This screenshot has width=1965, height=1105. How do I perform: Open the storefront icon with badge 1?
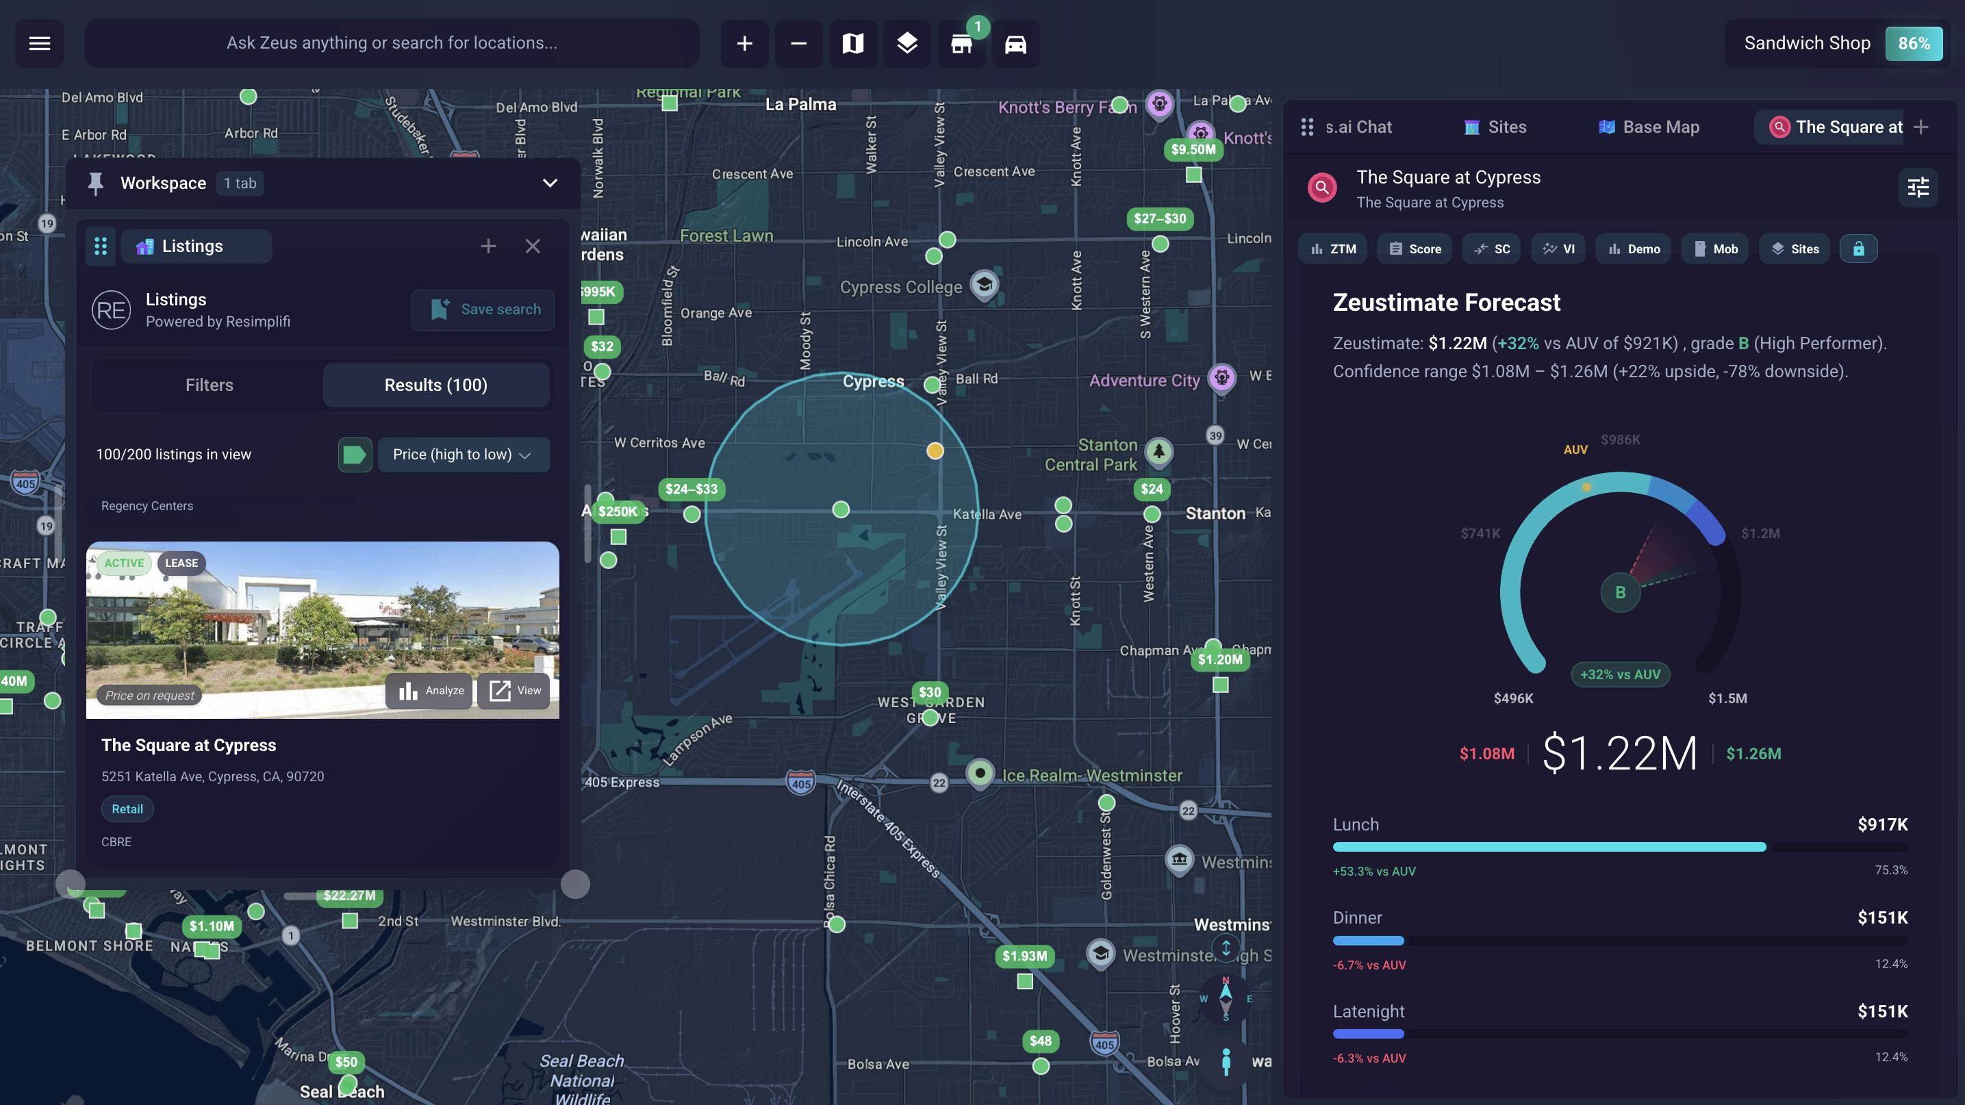961,43
